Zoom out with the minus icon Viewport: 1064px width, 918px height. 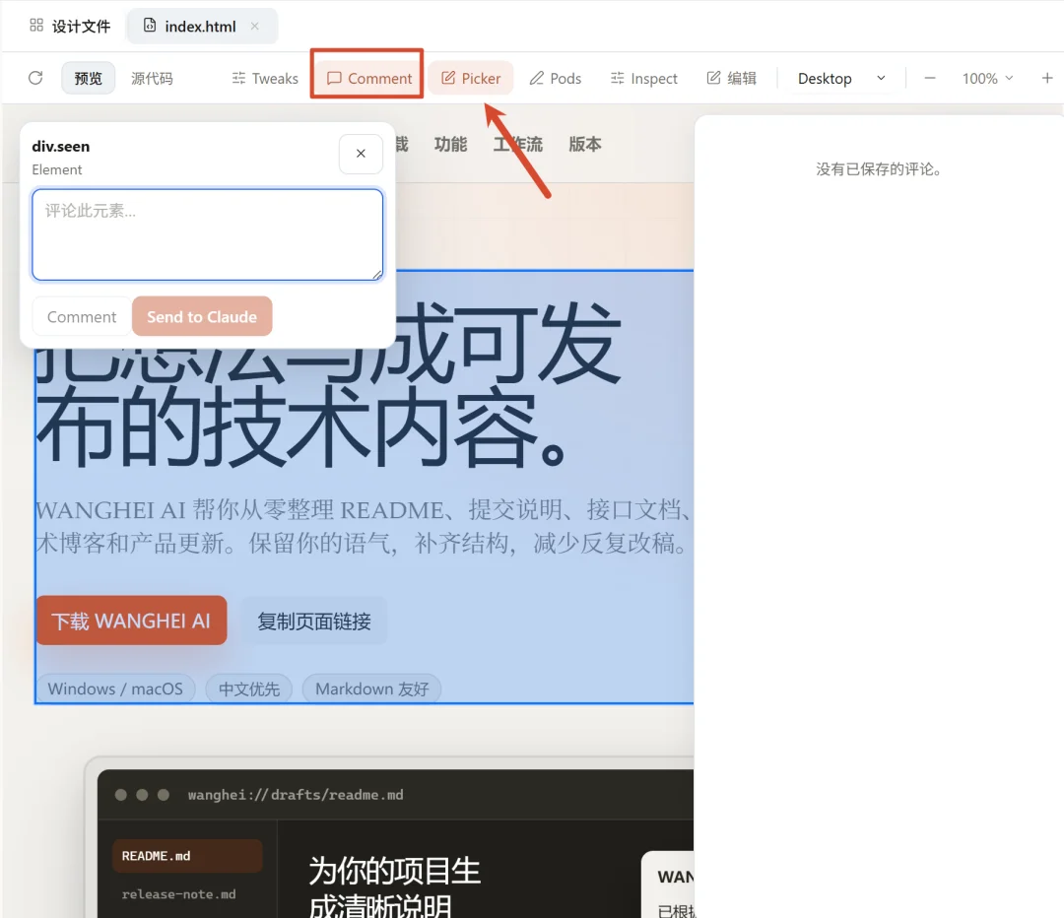(x=930, y=78)
